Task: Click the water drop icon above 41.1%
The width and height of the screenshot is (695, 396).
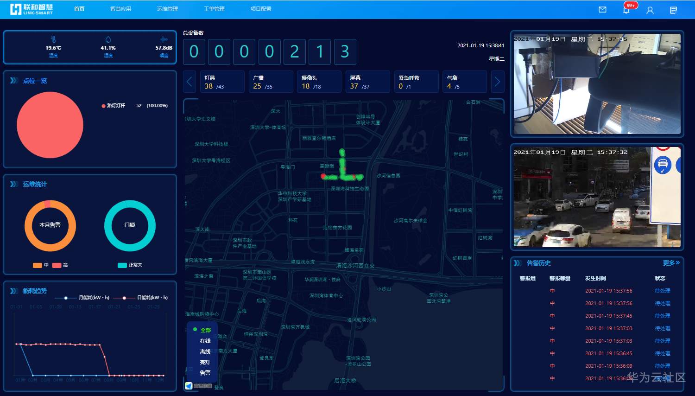Action: click(x=108, y=39)
